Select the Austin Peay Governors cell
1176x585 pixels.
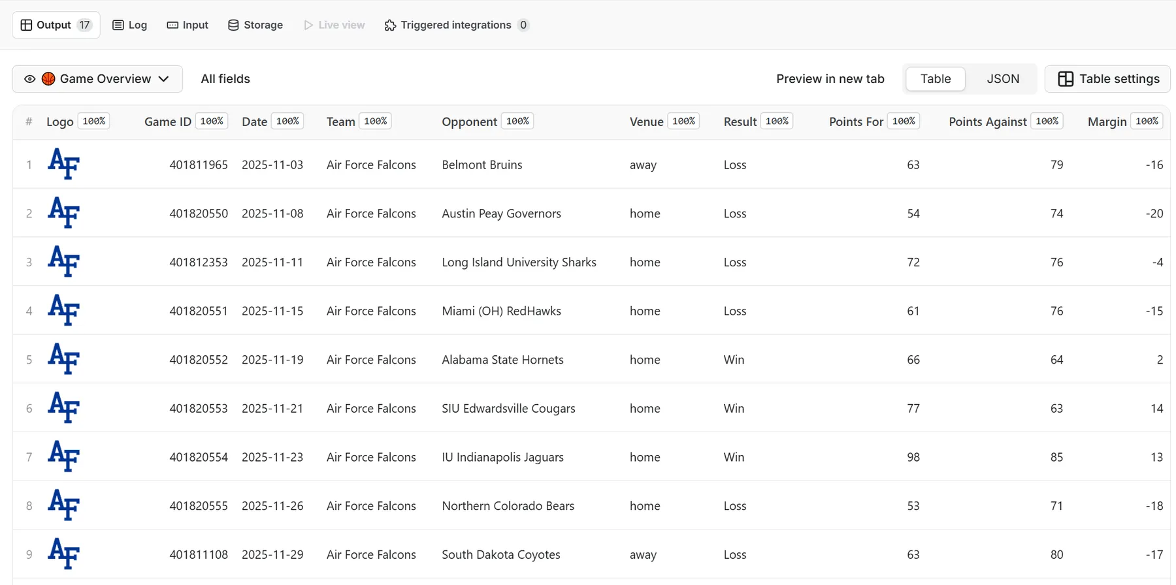point(501,213)
